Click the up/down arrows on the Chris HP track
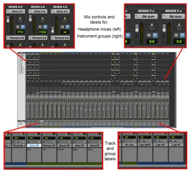189x170 pixels. [x=29, y=141]
